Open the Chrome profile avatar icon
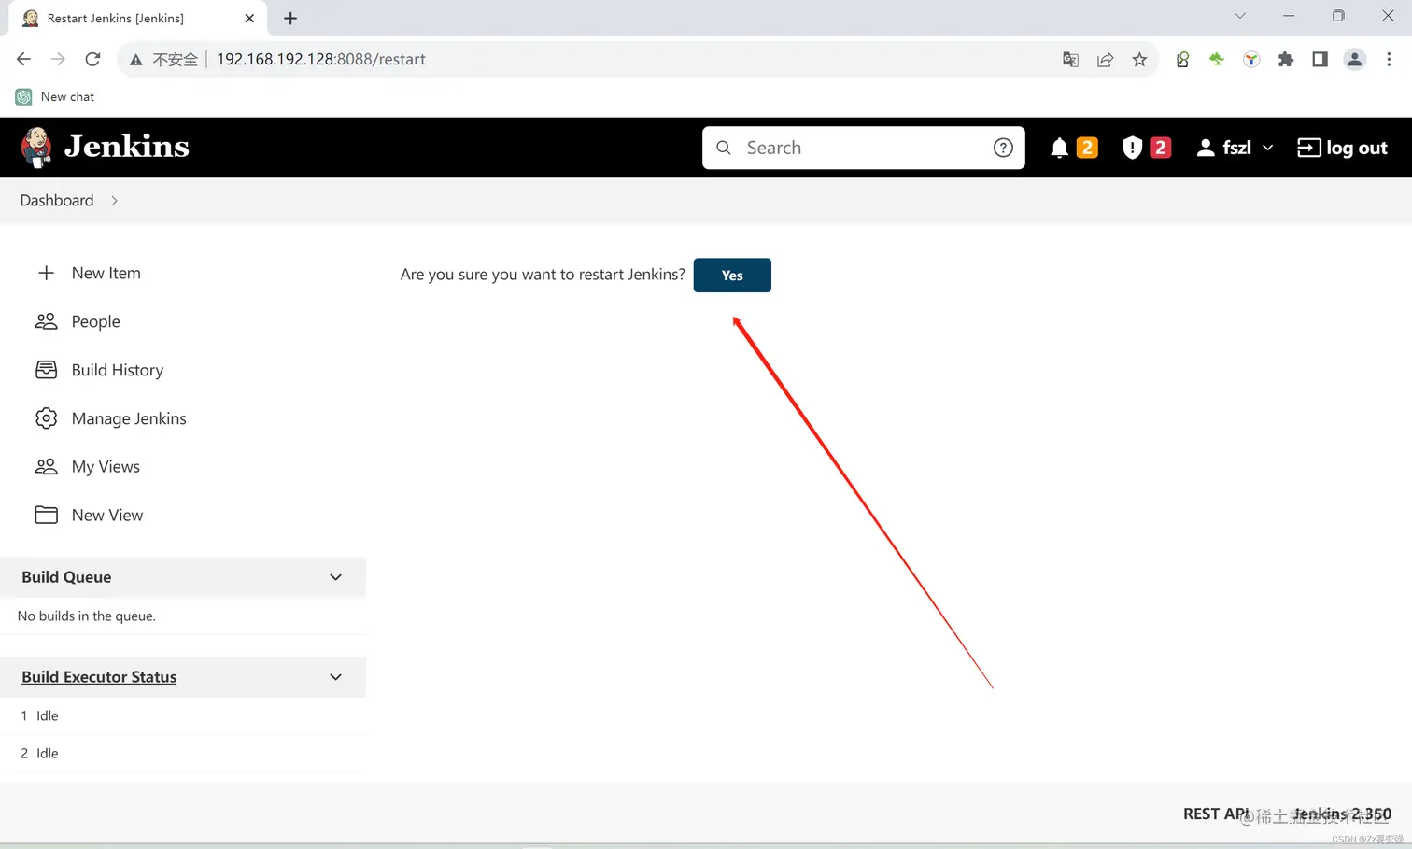 pos(1354,60)
